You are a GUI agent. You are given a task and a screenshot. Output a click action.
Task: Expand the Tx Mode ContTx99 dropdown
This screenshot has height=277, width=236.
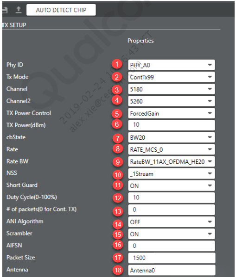(172, 77)
